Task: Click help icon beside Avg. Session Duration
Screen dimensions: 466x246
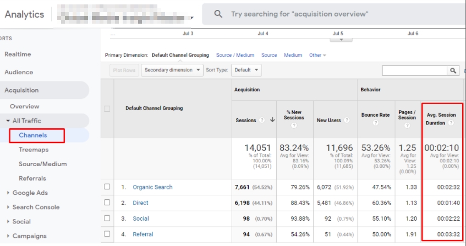Action: tap(451, 123)
